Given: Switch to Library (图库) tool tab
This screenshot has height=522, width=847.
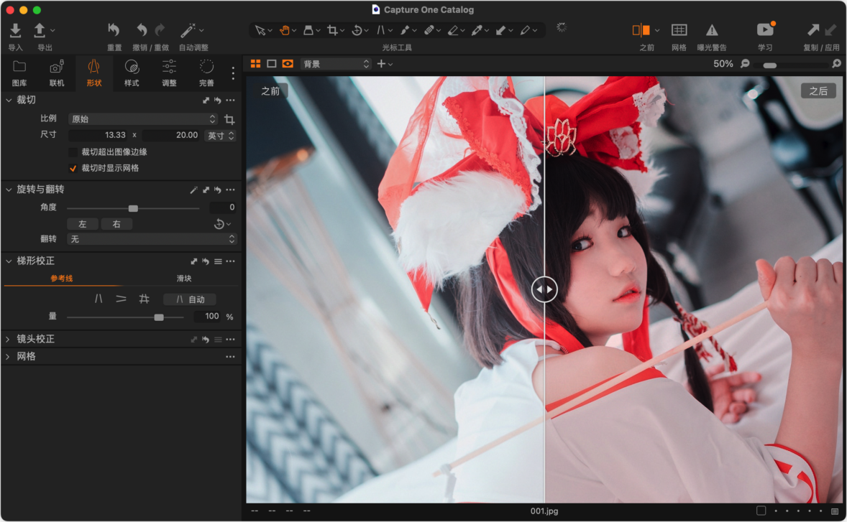Looking at the screenshot, I should point(19,73).
